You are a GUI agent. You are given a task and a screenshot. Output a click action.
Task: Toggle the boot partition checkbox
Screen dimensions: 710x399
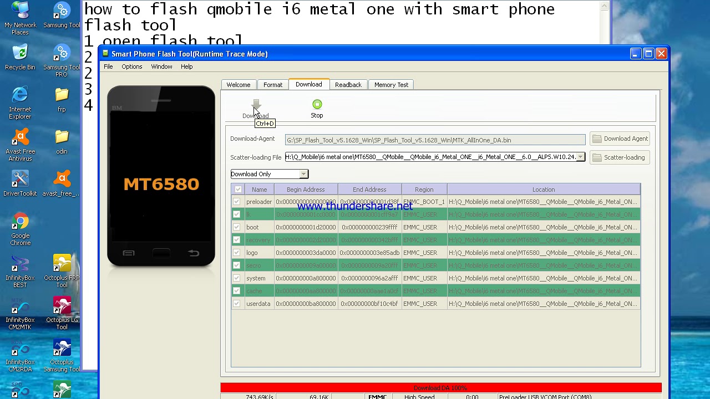pos(237,227)
